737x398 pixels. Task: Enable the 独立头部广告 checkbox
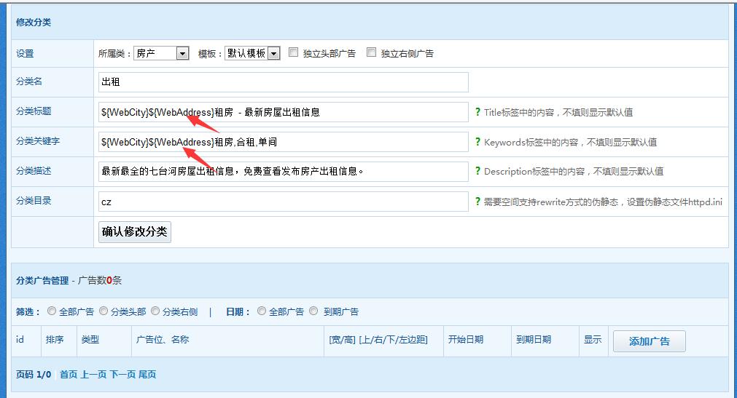tap(293, 52)
